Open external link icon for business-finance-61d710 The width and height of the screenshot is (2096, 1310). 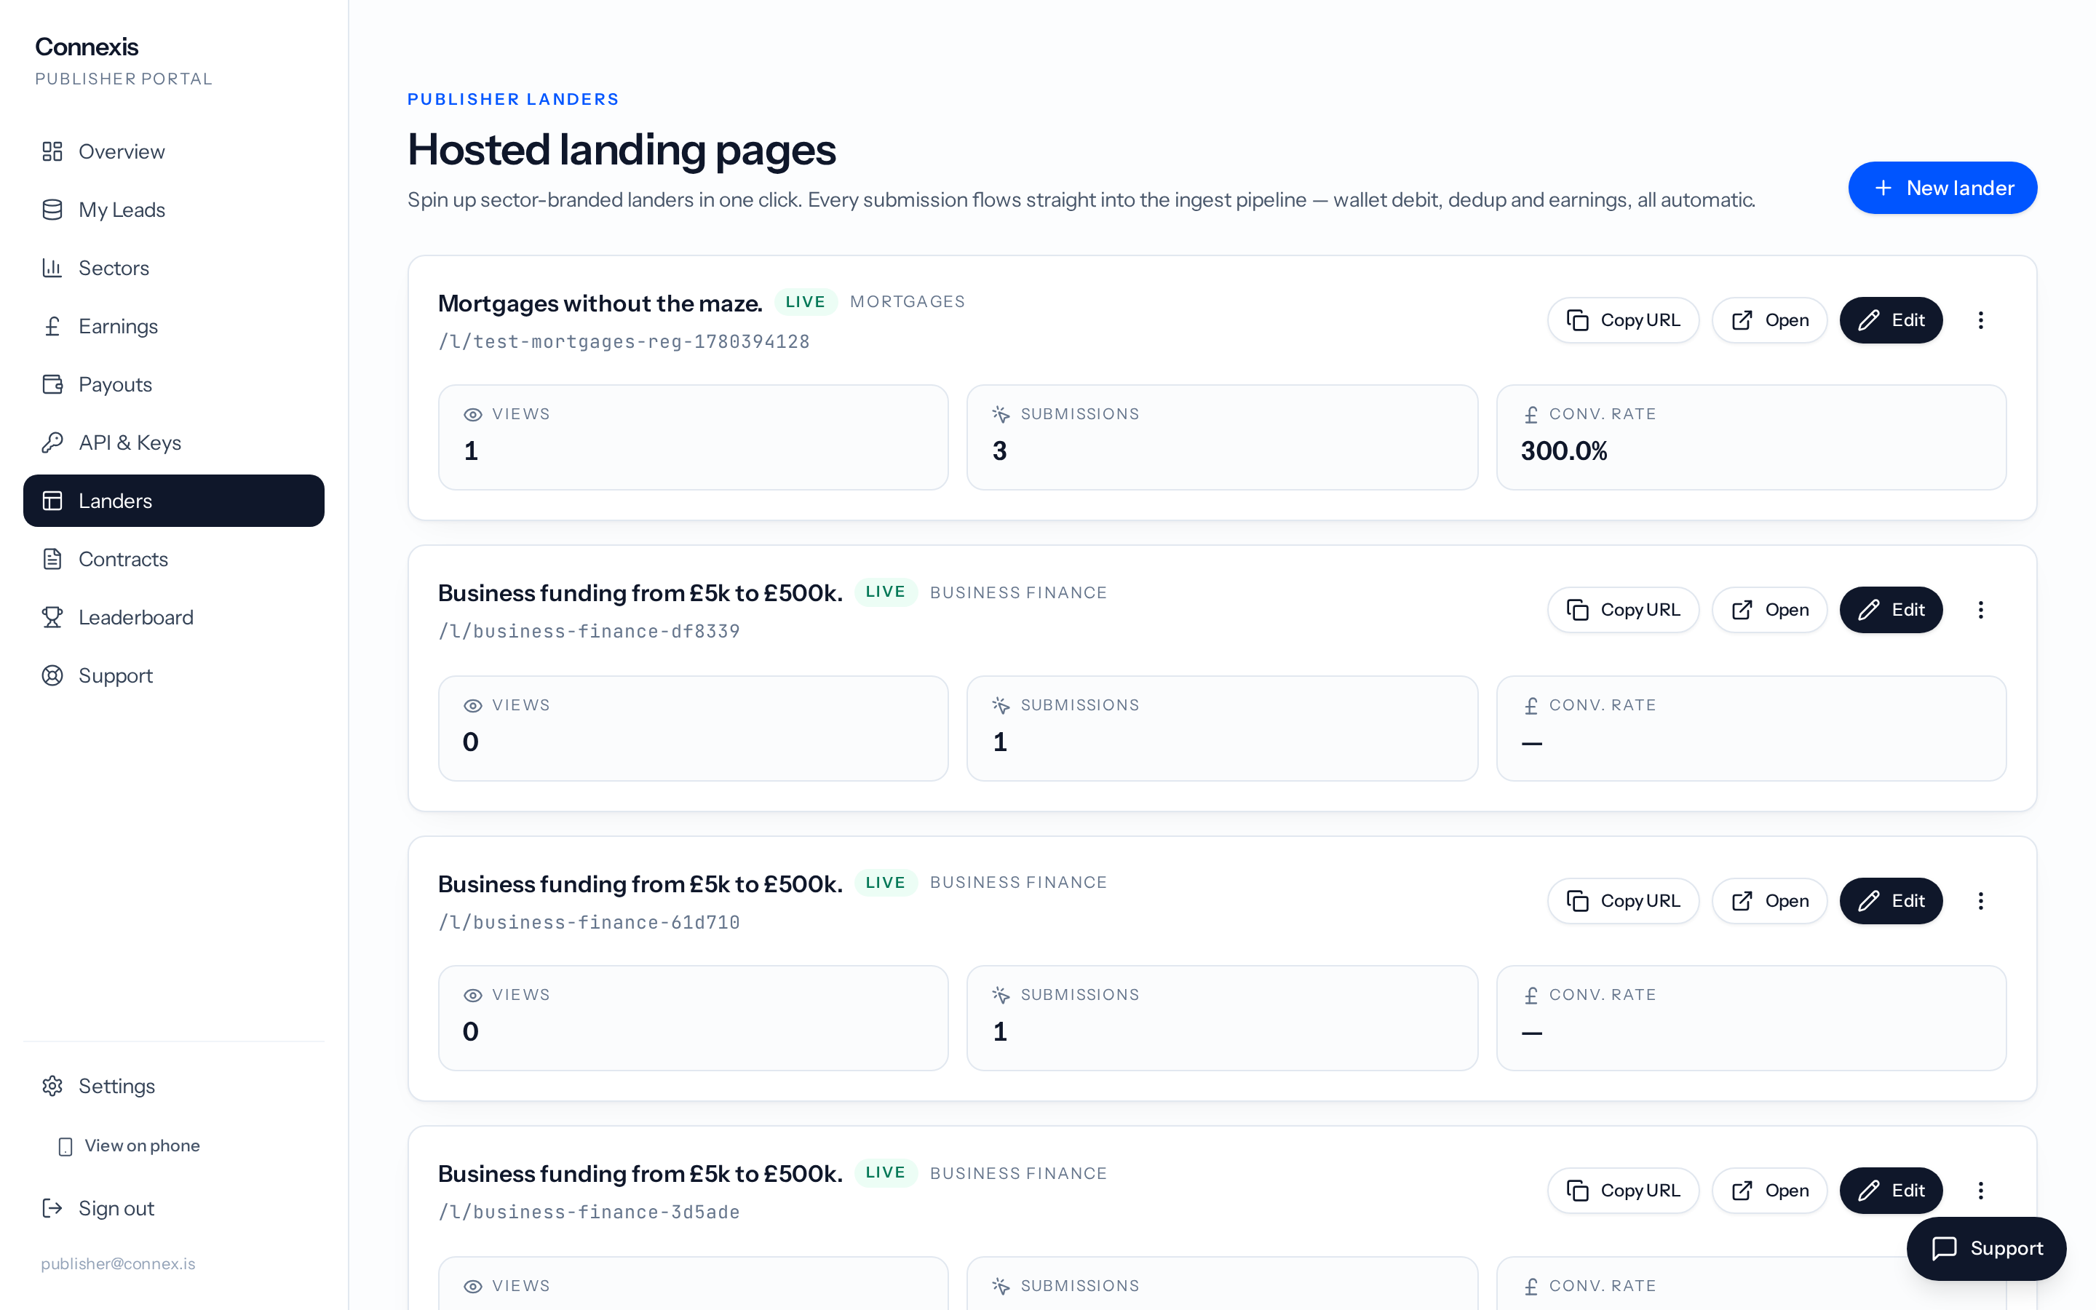(1742, 901)
